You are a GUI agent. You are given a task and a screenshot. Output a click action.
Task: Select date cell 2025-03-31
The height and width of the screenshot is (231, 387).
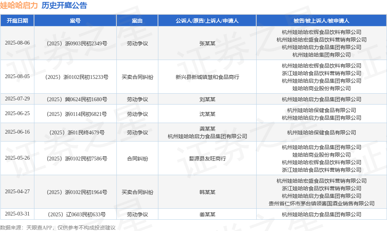17,214
